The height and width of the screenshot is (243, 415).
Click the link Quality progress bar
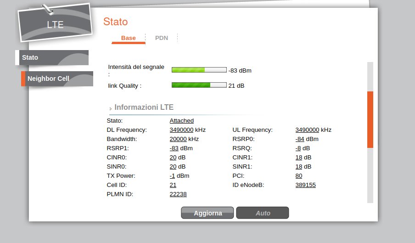coord(199,85)
